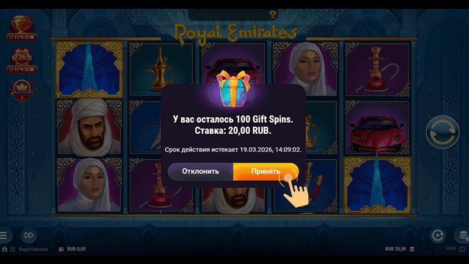Accept the Gift Spins with Принять
This screenshot has width=469, height=264.
tap(266, 171)
